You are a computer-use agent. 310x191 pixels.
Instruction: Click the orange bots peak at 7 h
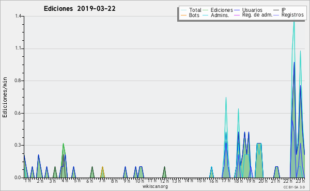[102, 172]
